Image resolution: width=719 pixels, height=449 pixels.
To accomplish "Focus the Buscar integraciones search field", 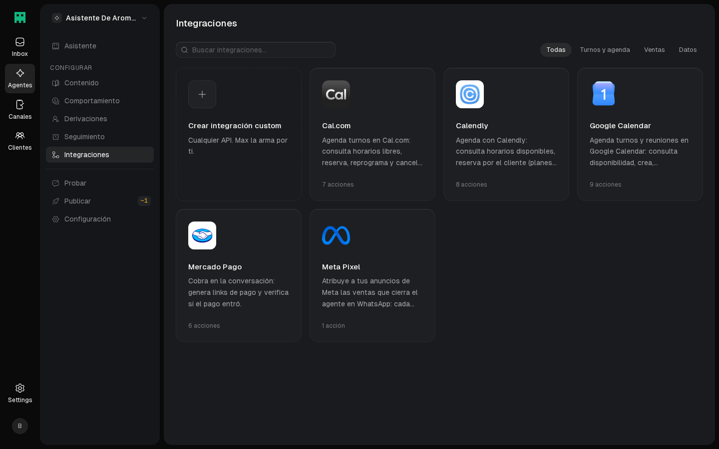I will [x=256, y=50].
